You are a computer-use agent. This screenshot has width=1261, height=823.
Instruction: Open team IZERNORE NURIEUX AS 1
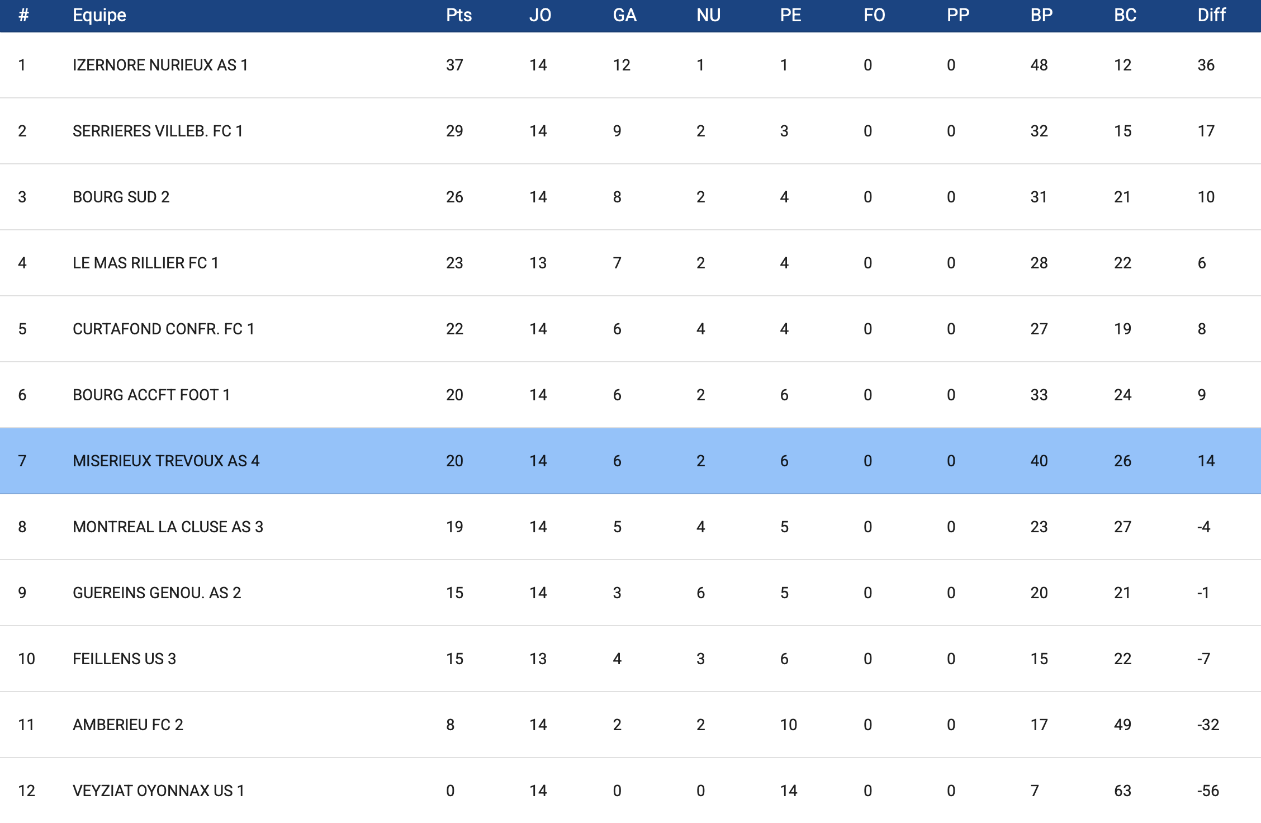[160, 65]
